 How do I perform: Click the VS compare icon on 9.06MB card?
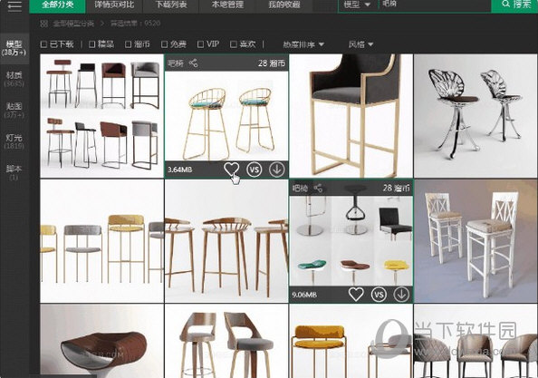pyautogui.click(x=379, y=295)
